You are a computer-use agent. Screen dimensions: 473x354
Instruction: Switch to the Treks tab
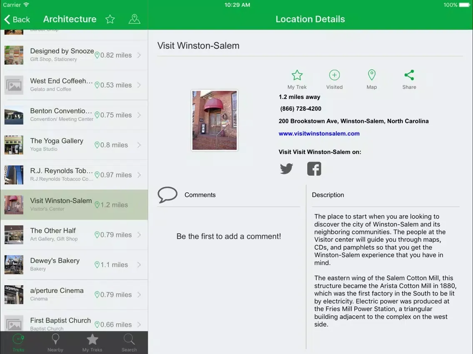tap(18, 343)
